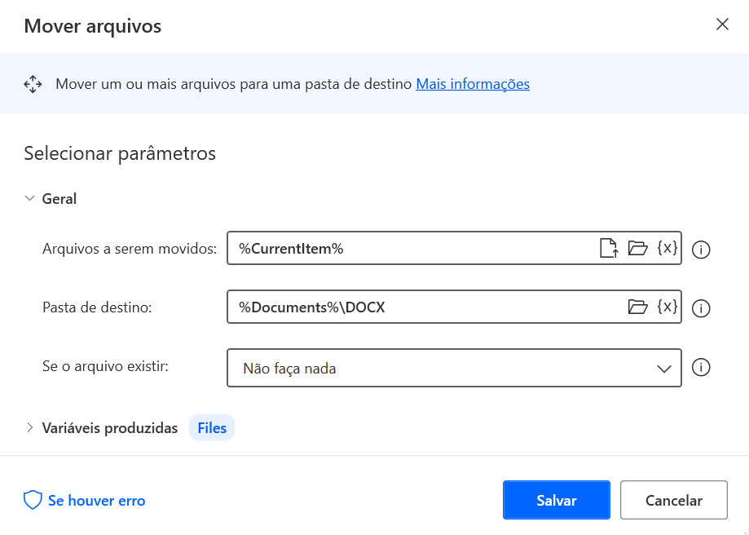Expand the Variáveis produzidas section
The width and height of the screenshot is (749, 535).
(x=29, y=427)
